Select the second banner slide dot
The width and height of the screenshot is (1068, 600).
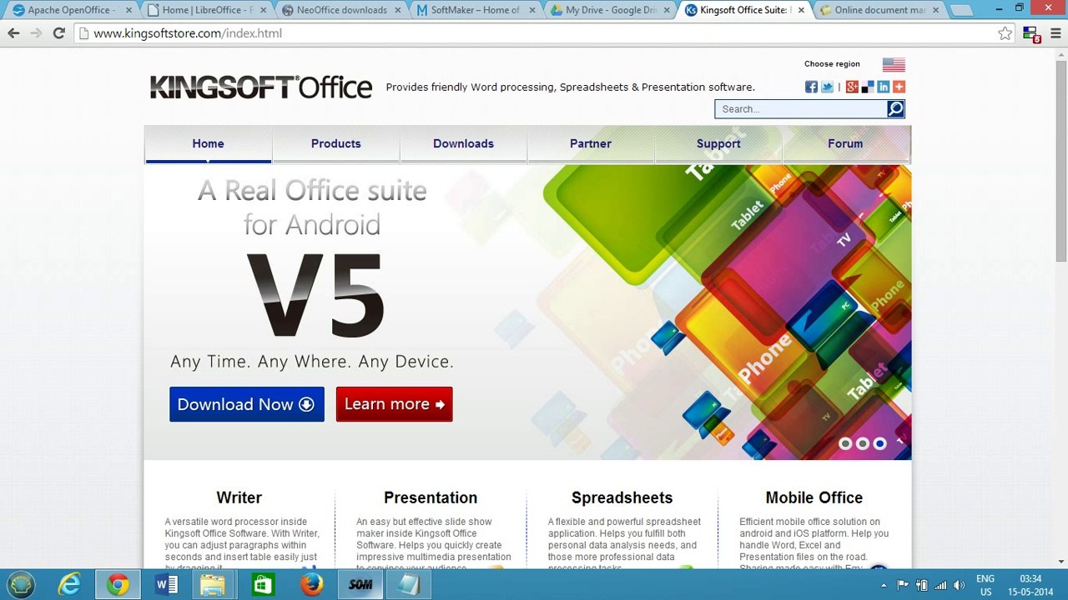point(863,444)
